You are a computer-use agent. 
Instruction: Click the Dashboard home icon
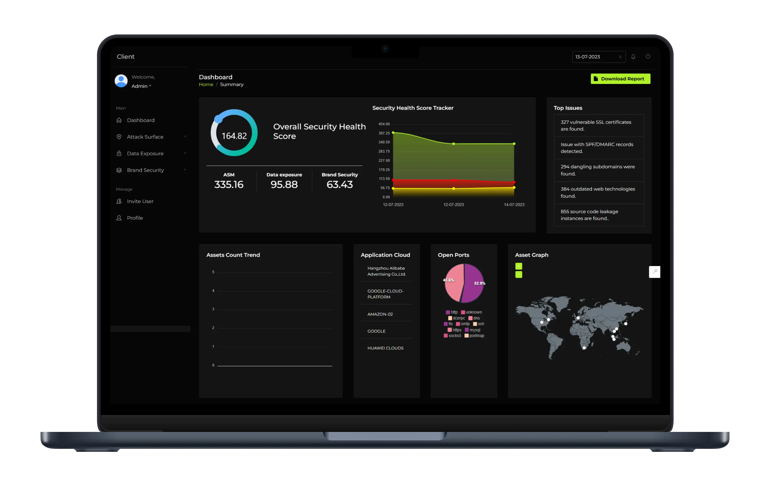click(119, 120)
